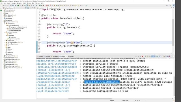Expand the coding-challenge project
Viewport: 181px width, 102px height.
click(x=3, y=10)
